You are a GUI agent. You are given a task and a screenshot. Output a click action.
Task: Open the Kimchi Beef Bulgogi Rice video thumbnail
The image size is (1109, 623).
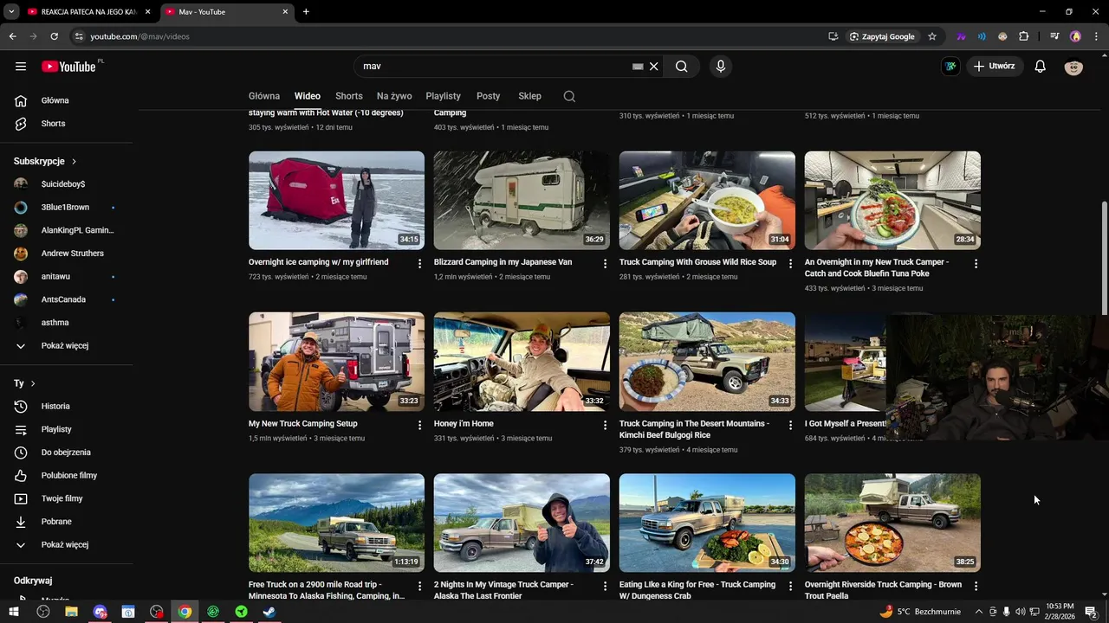click(x=707, y=362)
